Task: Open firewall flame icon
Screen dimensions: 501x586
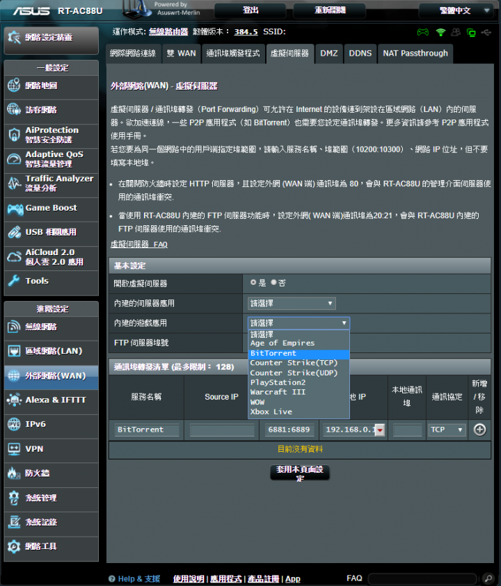Action: click(14, 473)
